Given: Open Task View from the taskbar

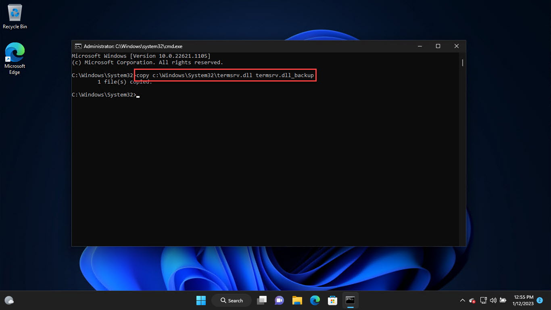Looking at the screenshot, I should [262, 300].
